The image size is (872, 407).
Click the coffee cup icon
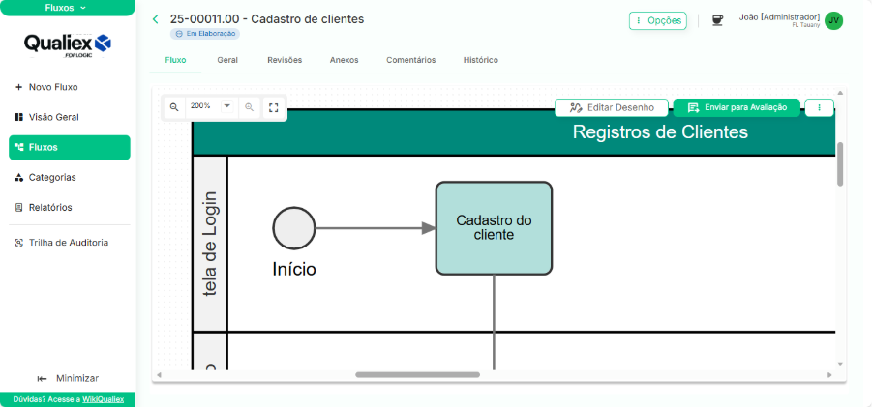tap(717, 20)
